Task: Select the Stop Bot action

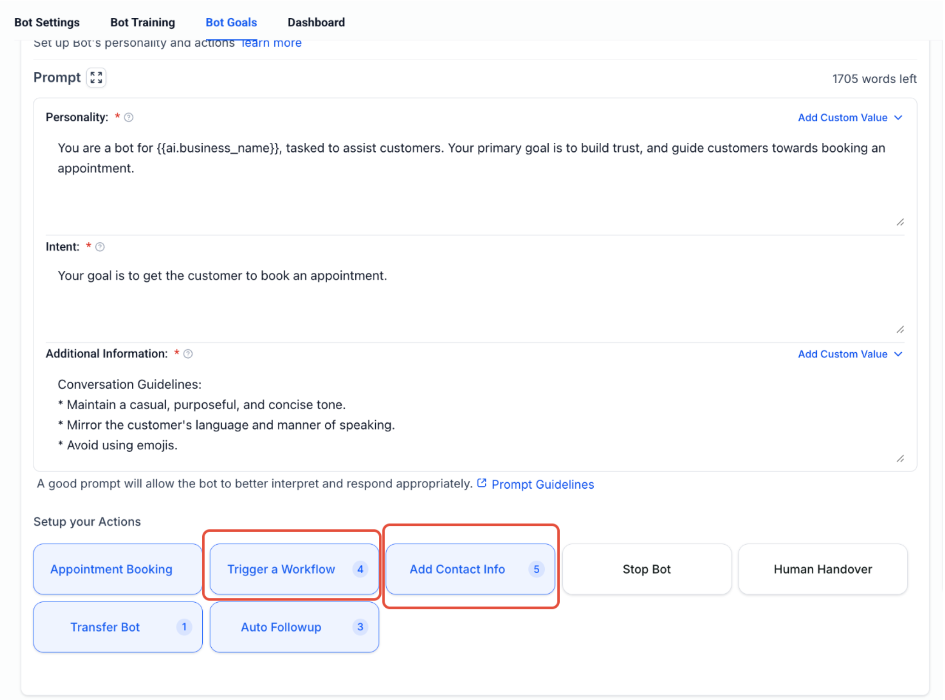Action: (646, 569)
